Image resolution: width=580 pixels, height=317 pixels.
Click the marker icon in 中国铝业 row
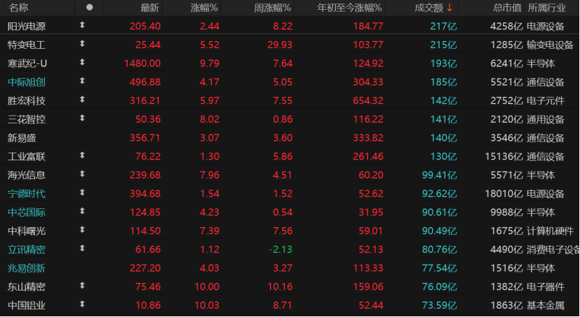(x=82, y=304)
